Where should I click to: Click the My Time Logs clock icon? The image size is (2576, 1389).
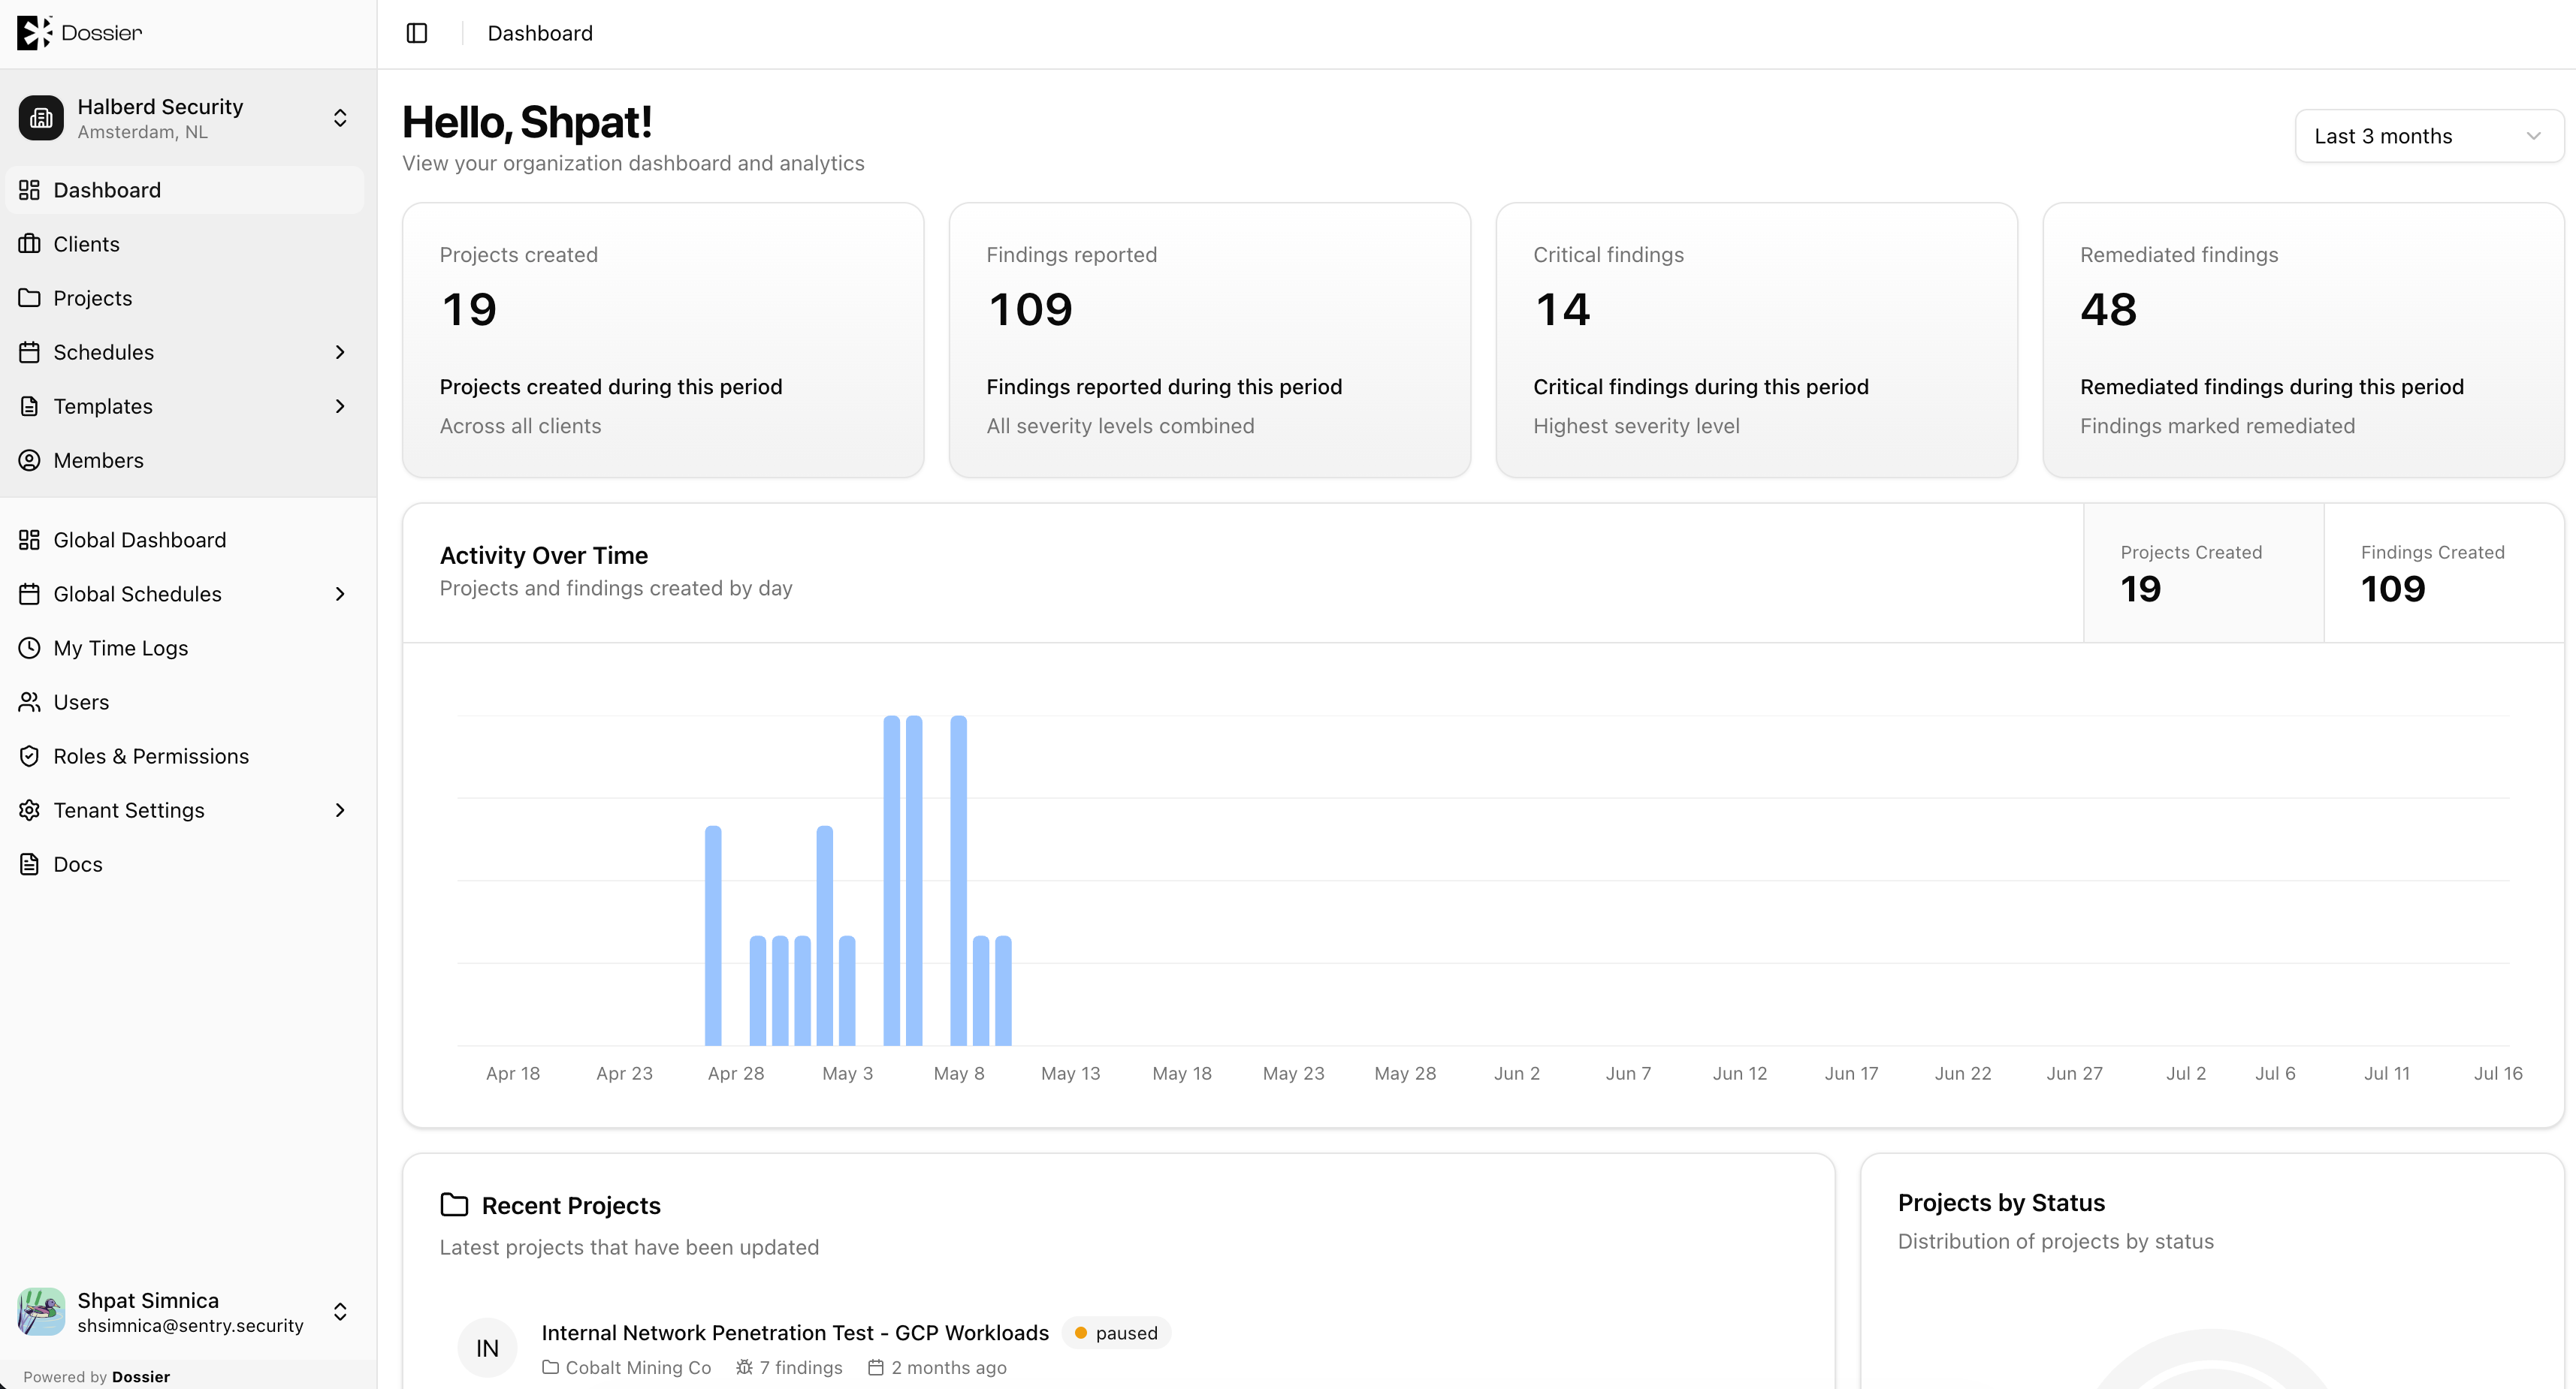pos(29,647)
